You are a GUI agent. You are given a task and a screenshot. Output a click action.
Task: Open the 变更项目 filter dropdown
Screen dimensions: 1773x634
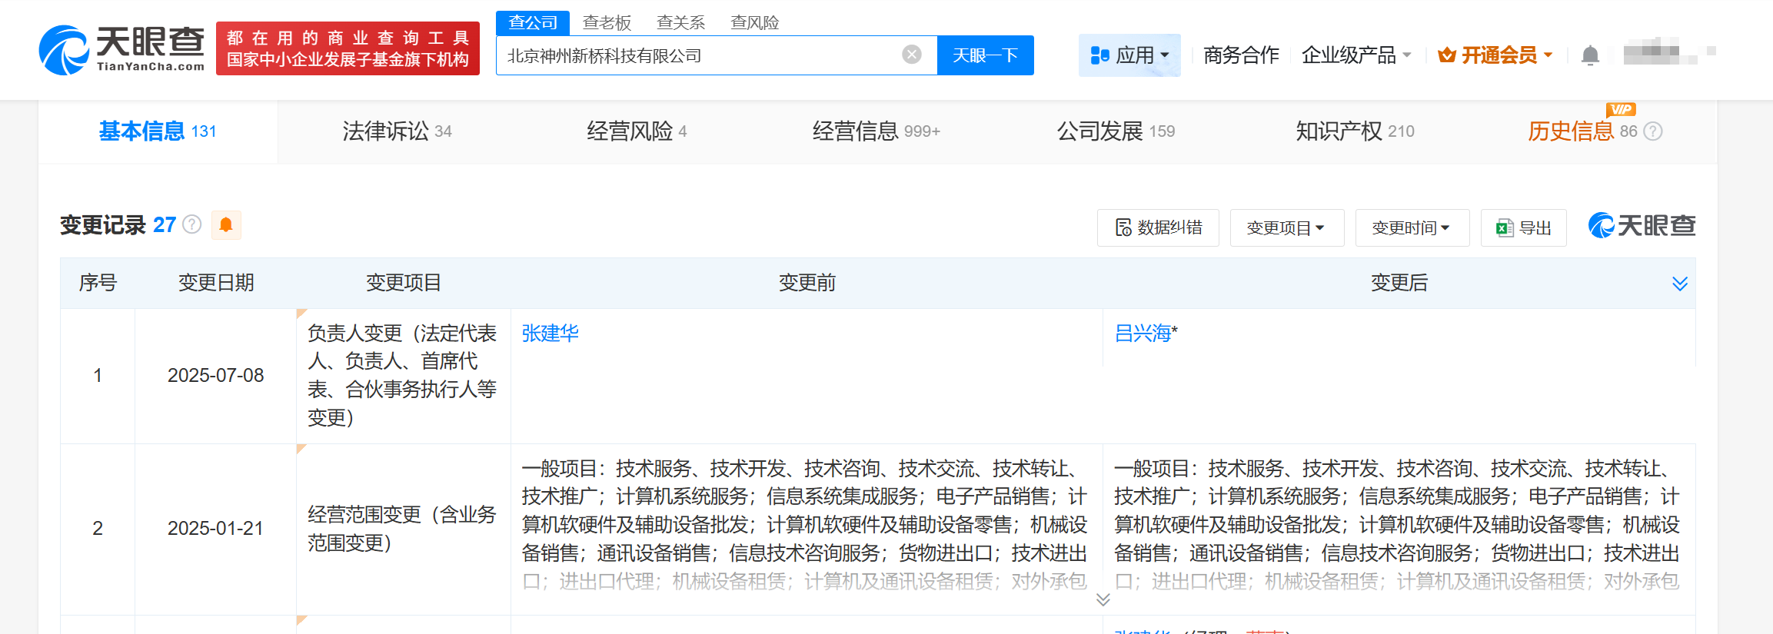point(1287,227)
